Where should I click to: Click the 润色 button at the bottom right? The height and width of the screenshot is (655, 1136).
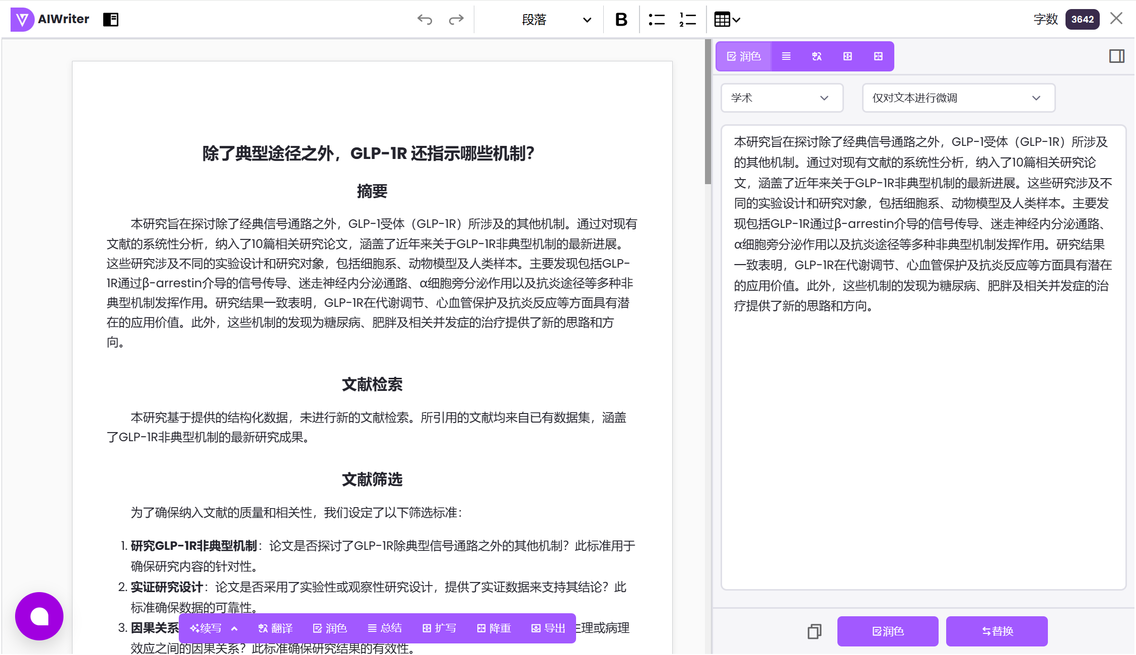click(x=888, y=631)
